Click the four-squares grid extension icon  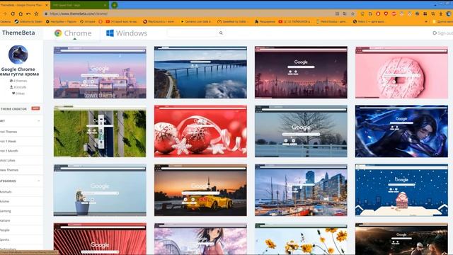[425, 13]
